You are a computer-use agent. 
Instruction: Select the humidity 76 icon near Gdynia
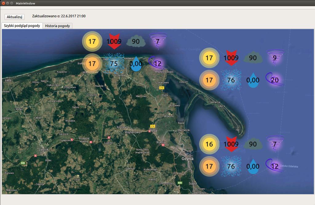tap(231, 166)
